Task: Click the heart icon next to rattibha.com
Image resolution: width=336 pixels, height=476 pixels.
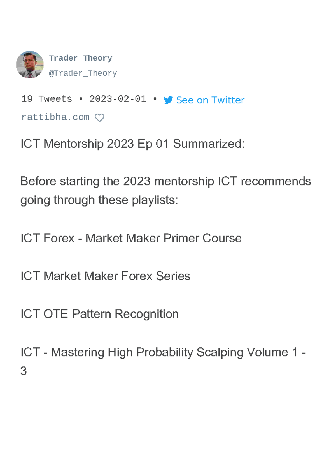Action: [x=100, y=117]
